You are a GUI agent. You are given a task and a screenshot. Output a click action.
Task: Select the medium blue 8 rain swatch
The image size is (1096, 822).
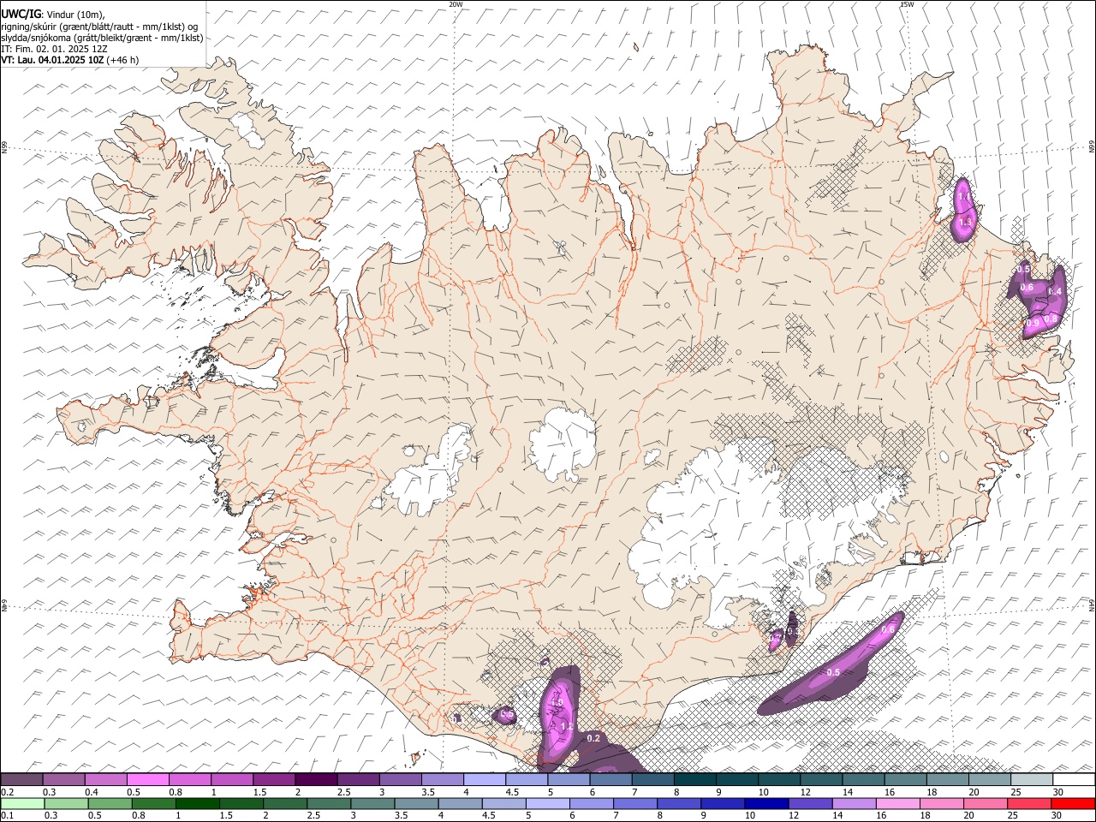679,804
